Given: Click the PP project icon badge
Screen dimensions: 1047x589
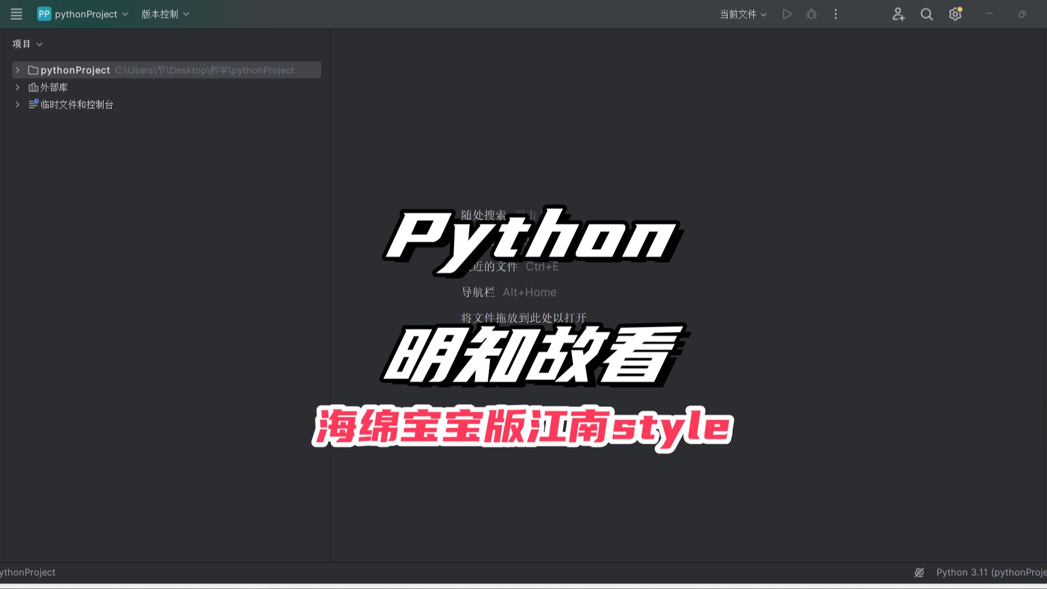Looking at the screenshot, I should (44, 14).
